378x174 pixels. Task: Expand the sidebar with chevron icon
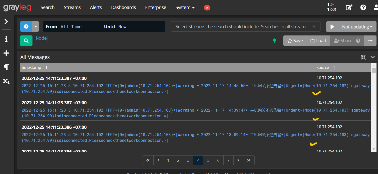tap(6, 22)
